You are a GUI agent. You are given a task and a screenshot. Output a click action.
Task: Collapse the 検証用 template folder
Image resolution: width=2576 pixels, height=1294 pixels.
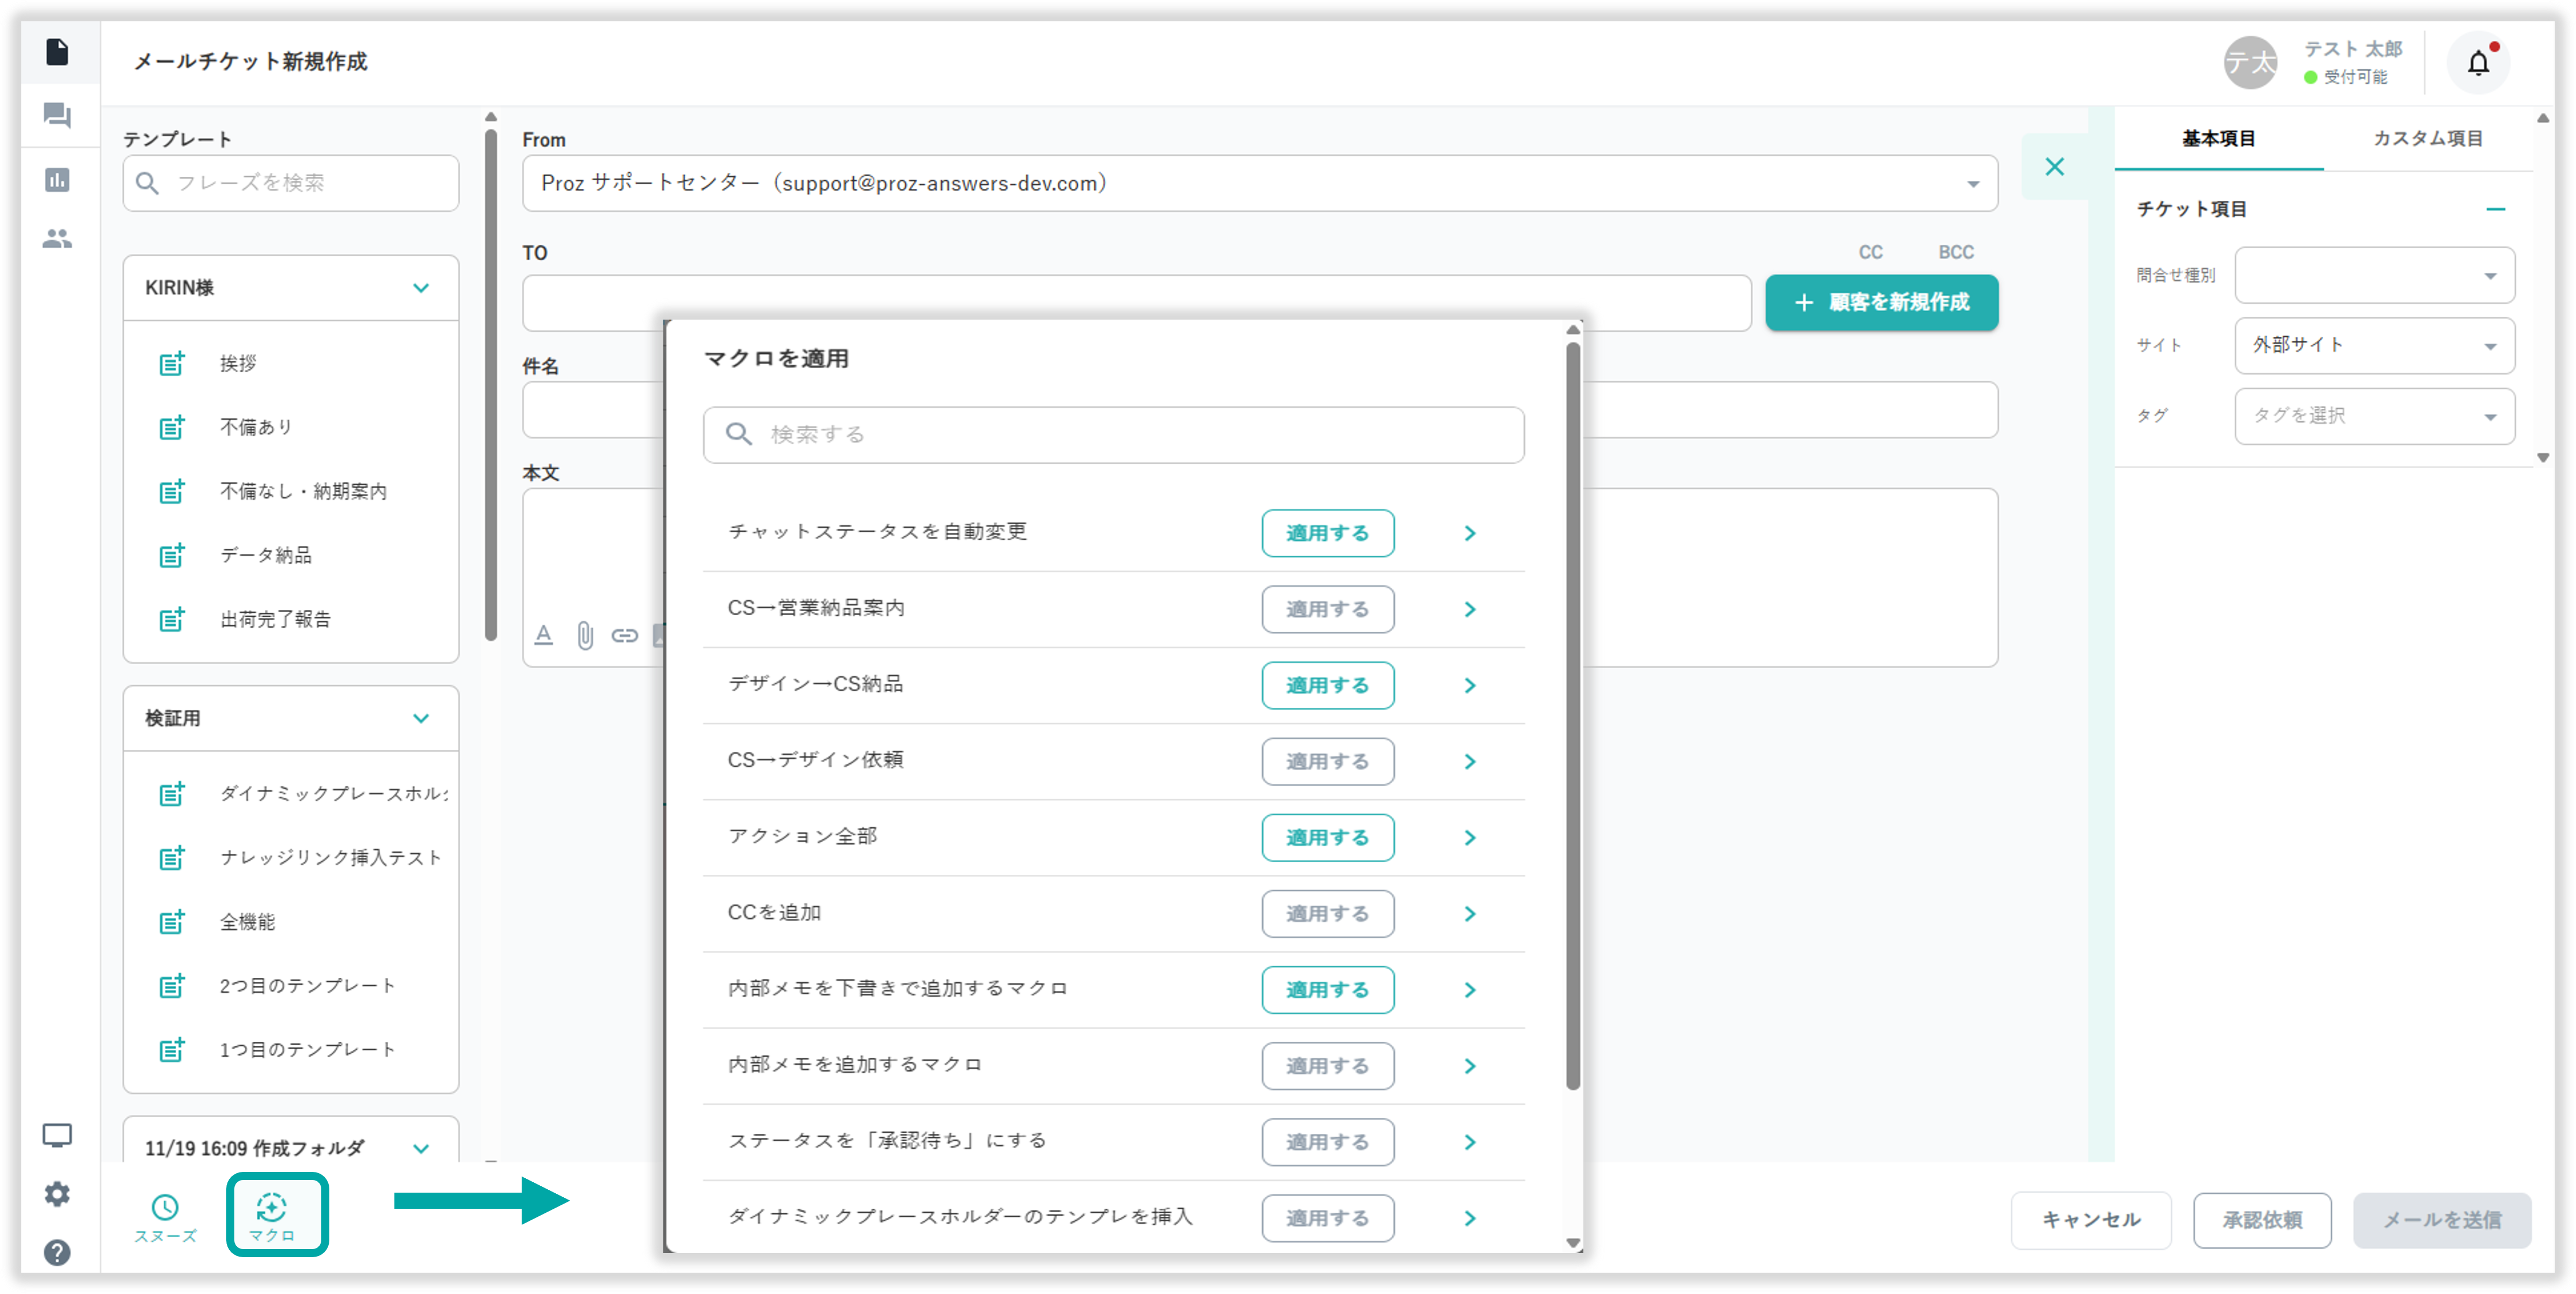(421, 718)
